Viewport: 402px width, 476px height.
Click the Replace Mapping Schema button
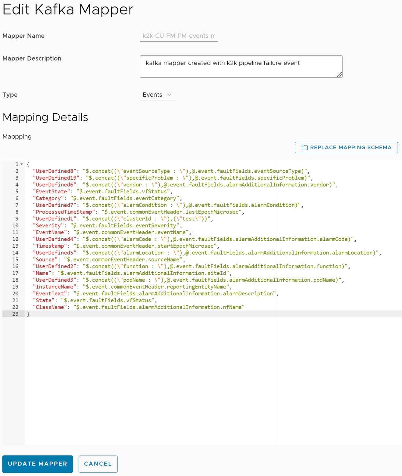click(346, 148)
